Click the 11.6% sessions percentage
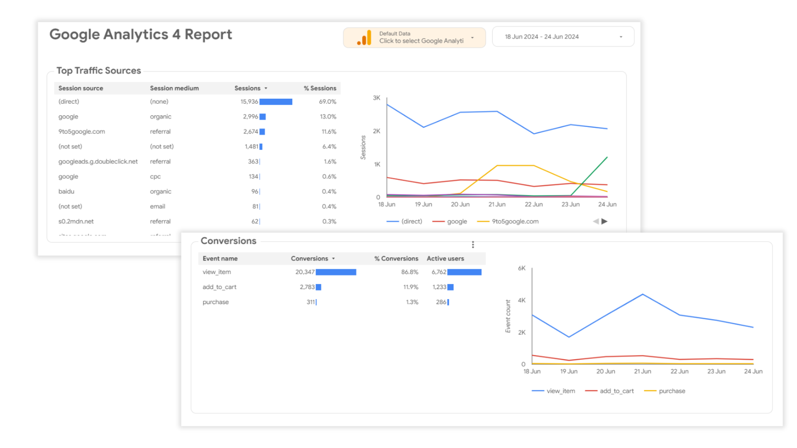Image resolution: width=797 pixels, height=448 pixels. [329, 131]
